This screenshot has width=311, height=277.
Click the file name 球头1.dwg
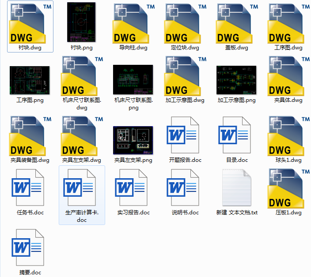(x=288, y=160)
